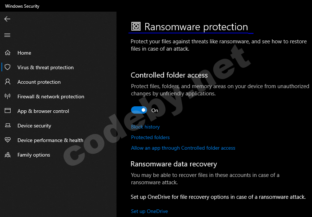Image resolution: width=312 pixels, height=217 pixels.
Task: Click the Device performance & health heart icon
Action: (x=7, y=140)
